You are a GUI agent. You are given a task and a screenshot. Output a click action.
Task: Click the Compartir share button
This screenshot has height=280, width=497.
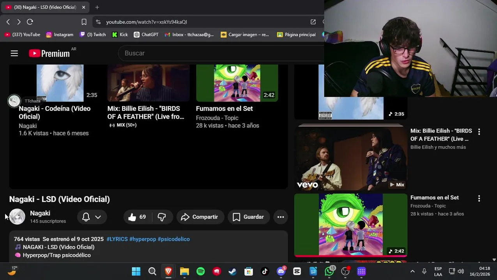point(200,217)
